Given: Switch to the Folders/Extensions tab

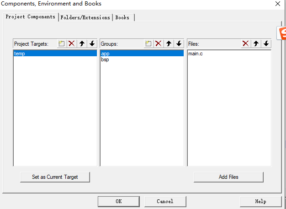Looking at the screenshot, I should [85, 17].
